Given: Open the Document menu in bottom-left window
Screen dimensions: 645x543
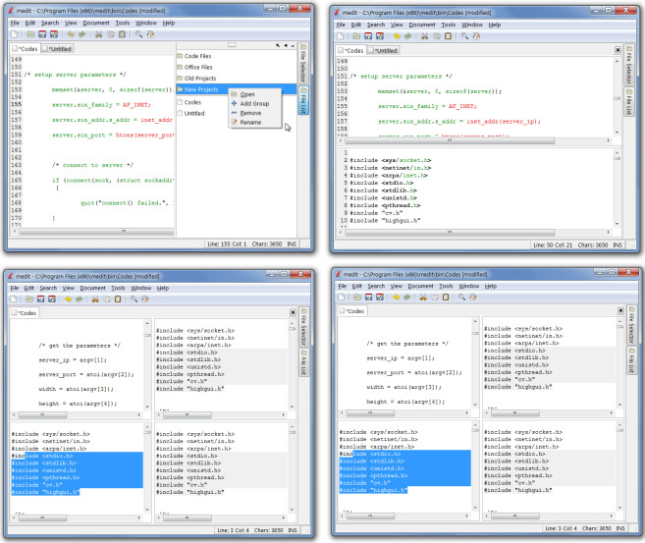Looking at the screenshot, I should click(x=92, y=288).
